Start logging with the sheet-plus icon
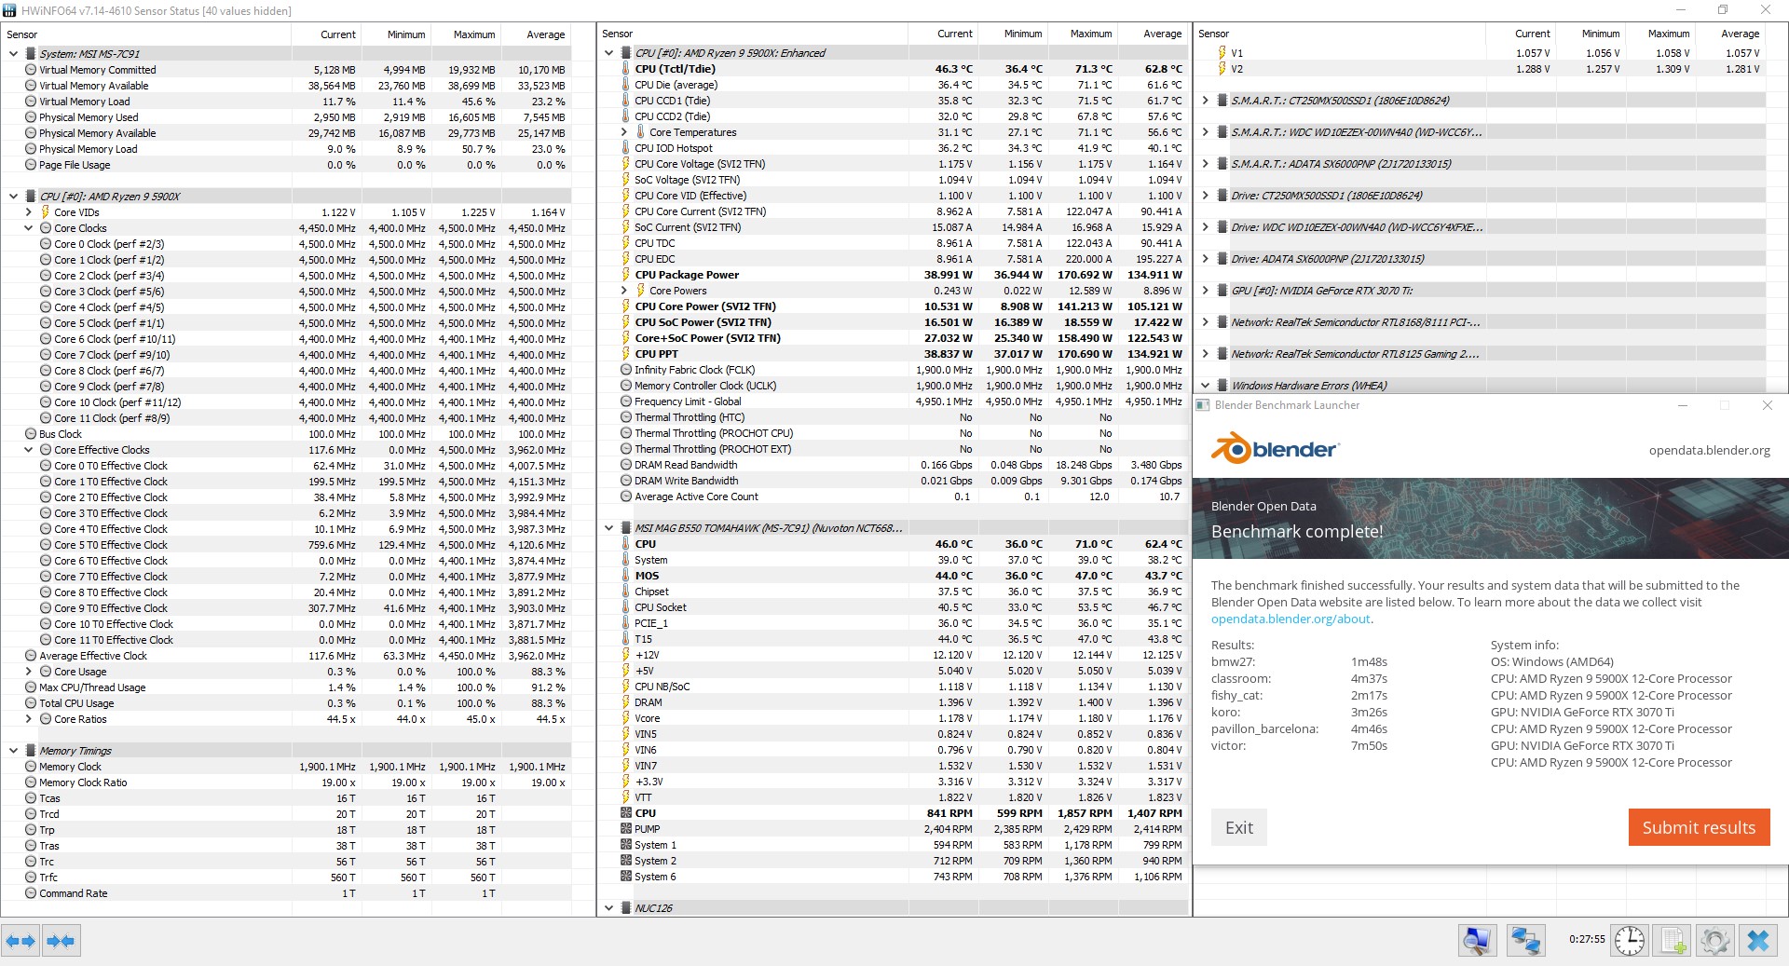 pos(1673,941)
